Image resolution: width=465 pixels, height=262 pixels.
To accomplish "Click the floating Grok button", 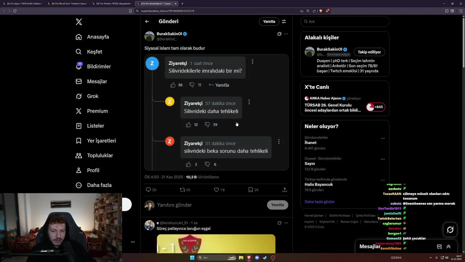I will pos(450,230).
